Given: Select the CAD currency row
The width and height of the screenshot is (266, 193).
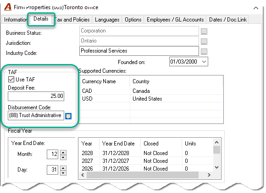Looking at the screenshot, I should (x=151, y=91).
